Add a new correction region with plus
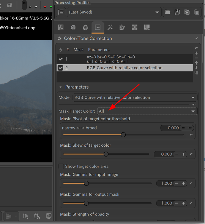This screenshot has width=205, height=224. 196,53
